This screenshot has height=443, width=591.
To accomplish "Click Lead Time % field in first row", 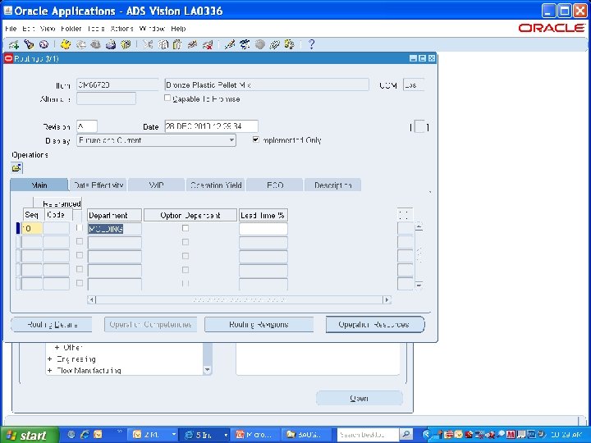I will 263,229.
